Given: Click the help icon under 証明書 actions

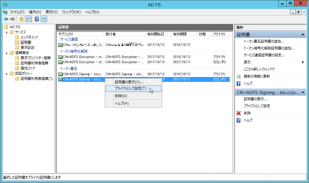Looking at the screenshot, I should [x=239, y=84].
